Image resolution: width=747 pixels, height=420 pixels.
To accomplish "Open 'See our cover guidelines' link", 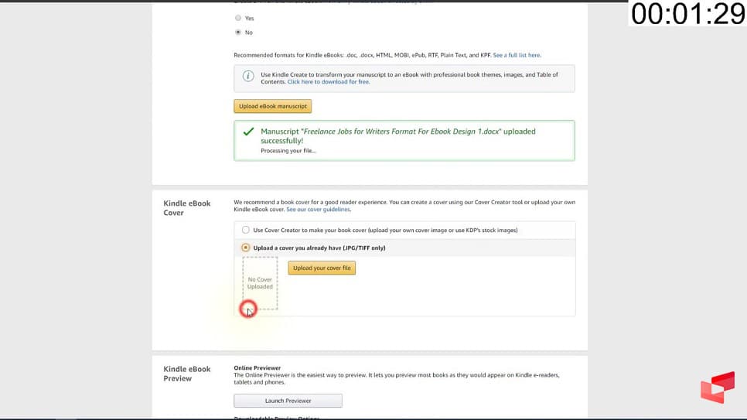I will [x=319, y=210].
